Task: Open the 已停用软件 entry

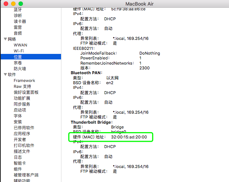Action: pyautogui.click(x=24, y=128)
